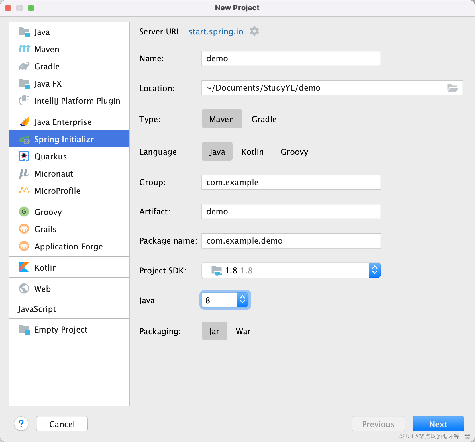Select Spring Initializr in the list
The height and width of the screenshot is (442, 475).
[69, 139]
